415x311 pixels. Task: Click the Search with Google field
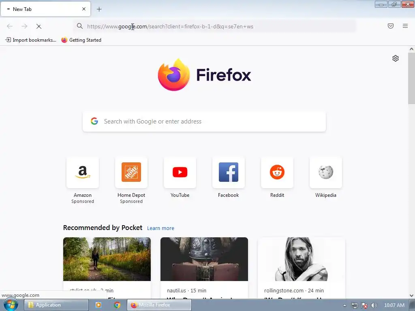(204, 121)
